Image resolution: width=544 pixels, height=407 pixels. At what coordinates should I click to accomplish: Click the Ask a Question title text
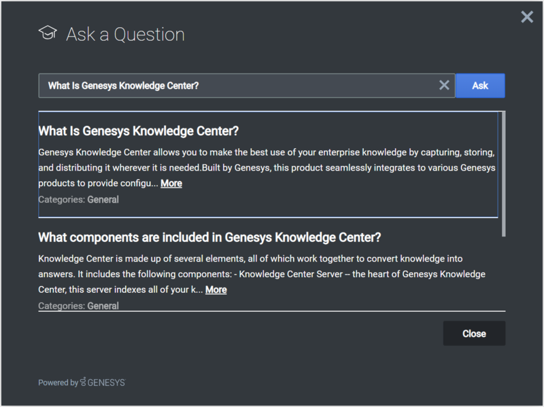124,33
